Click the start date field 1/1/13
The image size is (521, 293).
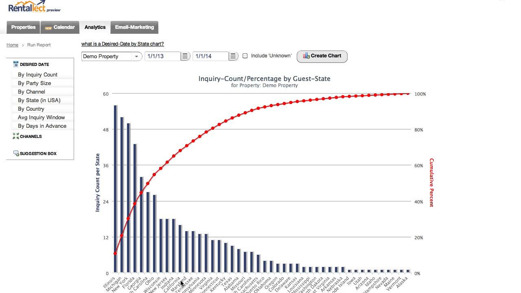[162, 56]
